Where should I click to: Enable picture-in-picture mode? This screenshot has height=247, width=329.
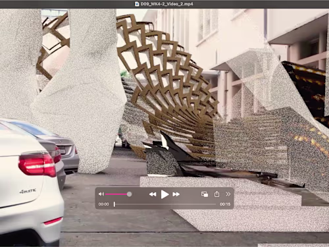[x=205, y=194]
